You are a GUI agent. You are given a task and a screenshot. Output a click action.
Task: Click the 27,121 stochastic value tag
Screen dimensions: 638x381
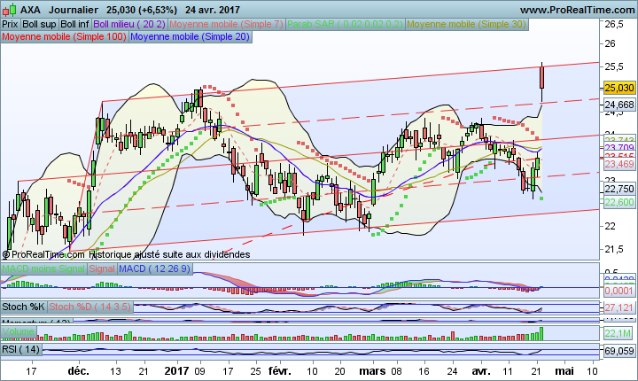coord(619,307)
